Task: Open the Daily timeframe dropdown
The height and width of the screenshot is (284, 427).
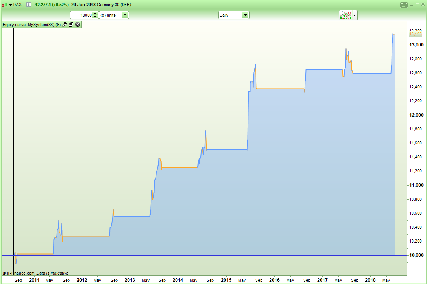Action: point(246,15)
